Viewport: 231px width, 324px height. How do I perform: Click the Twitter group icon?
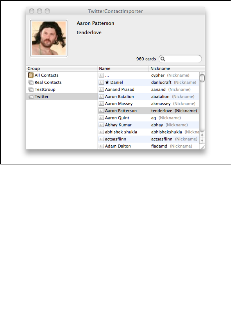(x=31, y=96)
